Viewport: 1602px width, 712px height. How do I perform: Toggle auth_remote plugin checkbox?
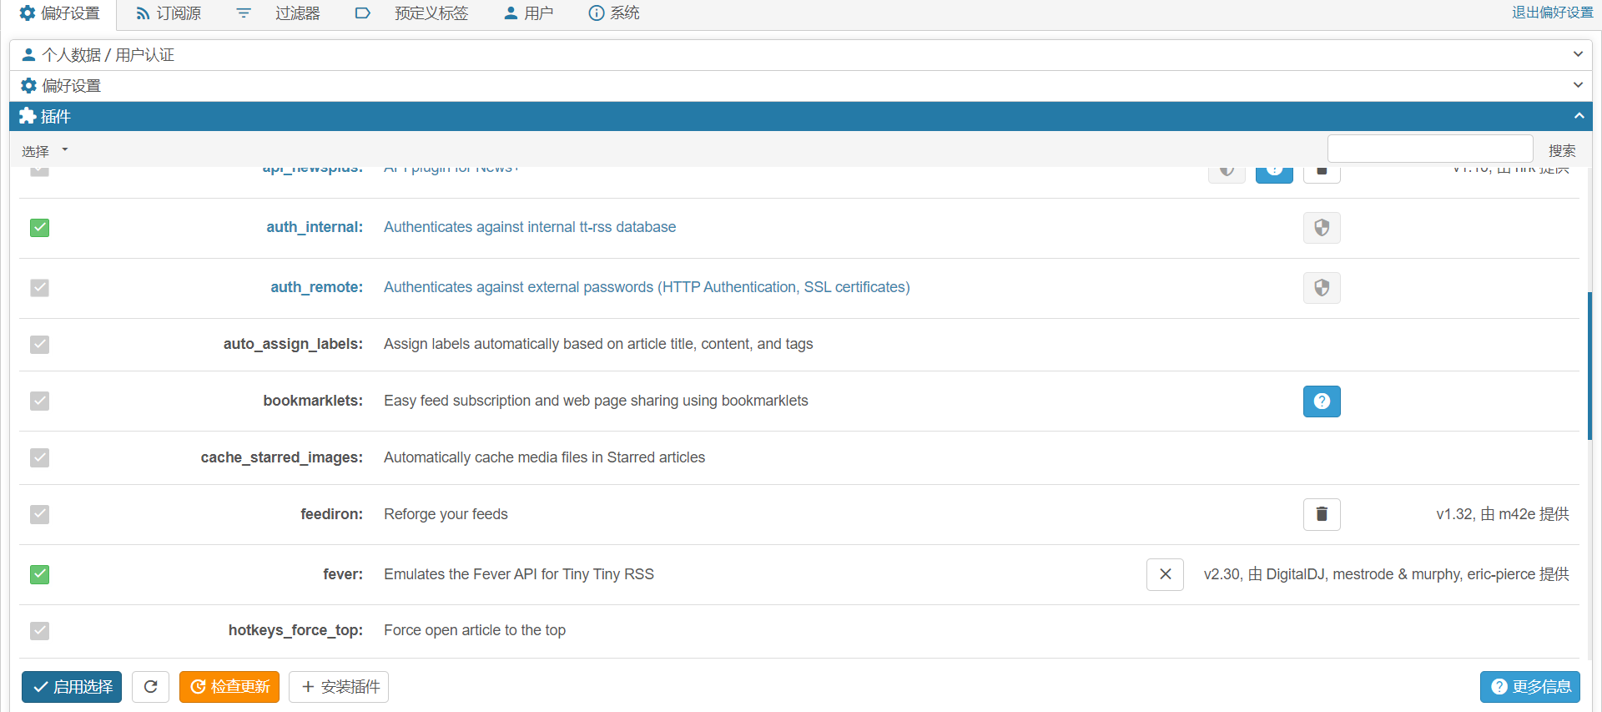[x=39, y=287]
